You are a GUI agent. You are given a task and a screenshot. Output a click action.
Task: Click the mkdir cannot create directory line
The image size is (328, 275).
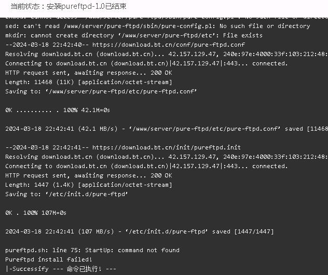[134, 35]
